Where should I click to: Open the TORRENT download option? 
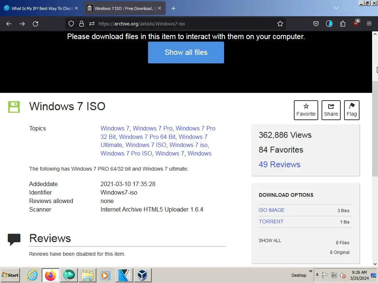point(271,221)
